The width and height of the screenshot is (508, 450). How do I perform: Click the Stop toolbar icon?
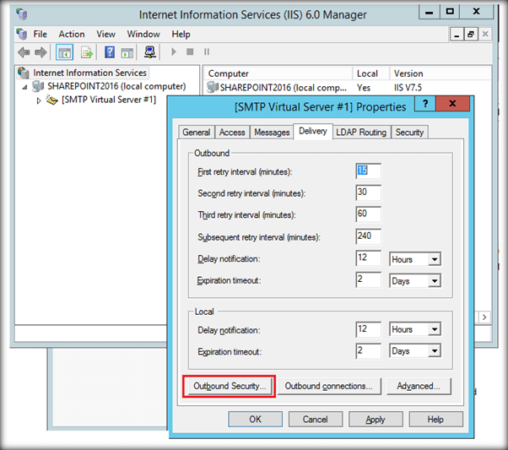(190, 52)
